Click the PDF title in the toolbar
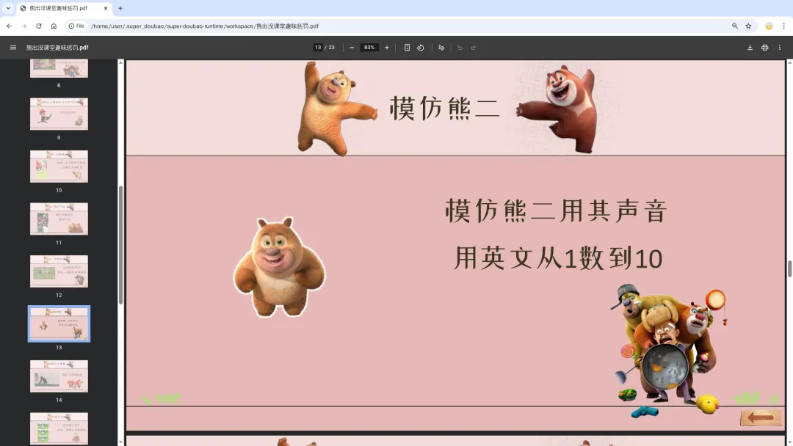The image size is (793, 446). [x=57, y=48]
